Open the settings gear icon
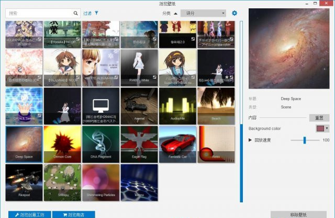 [234, 13]
